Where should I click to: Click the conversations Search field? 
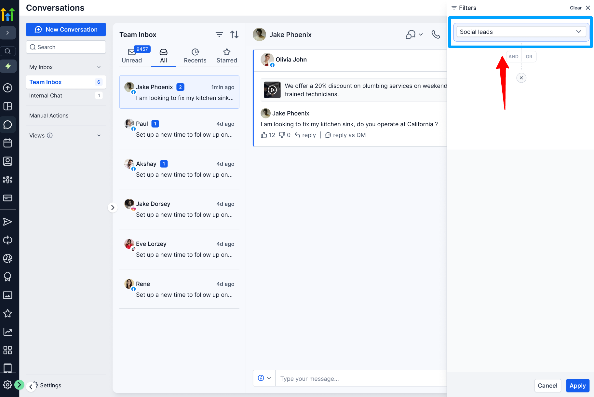[66, 47]
